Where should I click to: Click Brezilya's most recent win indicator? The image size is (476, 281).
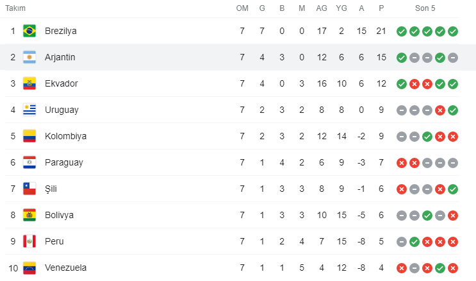453,31
